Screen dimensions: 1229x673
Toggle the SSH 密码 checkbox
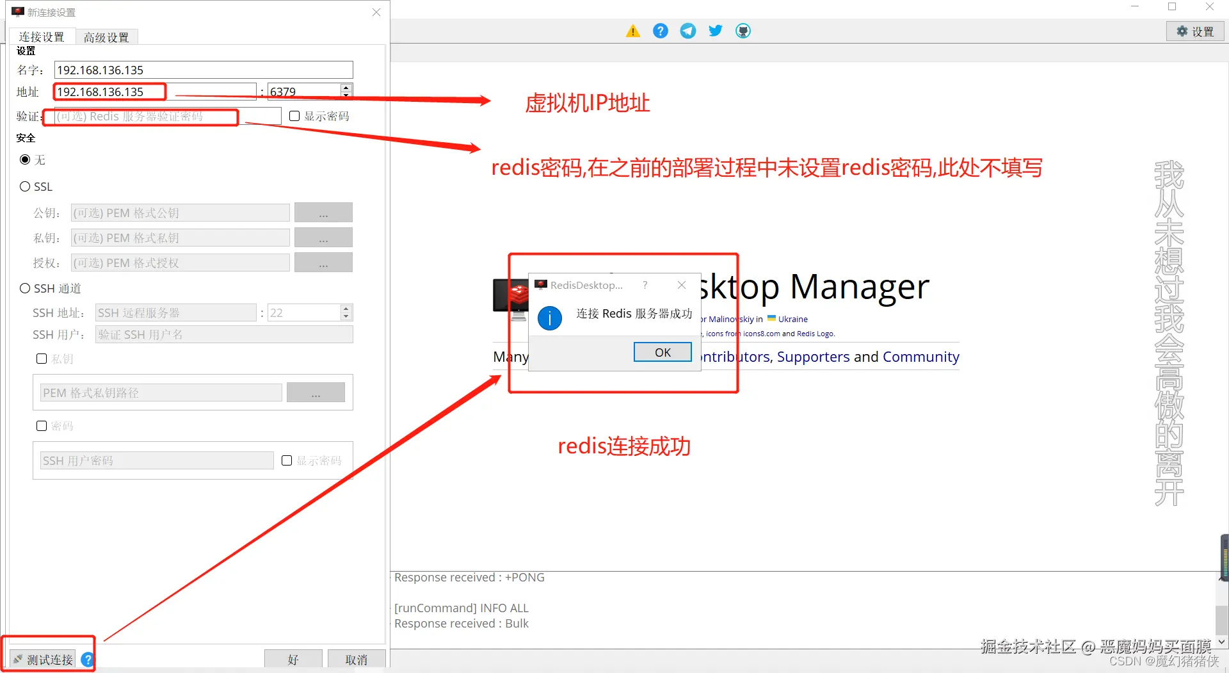(x=42, y=426)
